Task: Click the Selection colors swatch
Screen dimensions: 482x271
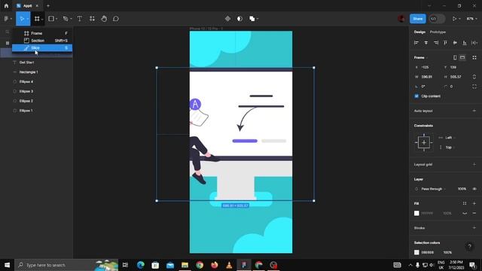Action: pyautogui.click(x=416, y=252)
